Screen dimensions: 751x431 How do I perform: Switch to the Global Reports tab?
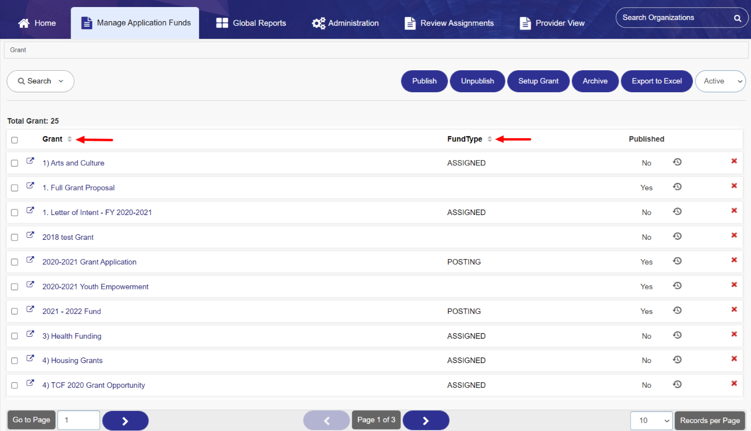251,23
